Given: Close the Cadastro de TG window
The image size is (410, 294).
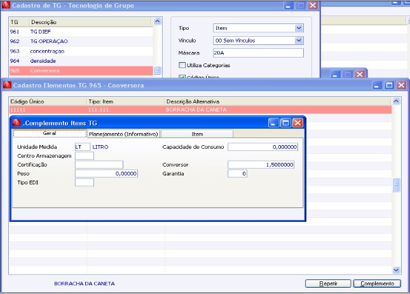Looking at the screenshot, I should point(313,6).
